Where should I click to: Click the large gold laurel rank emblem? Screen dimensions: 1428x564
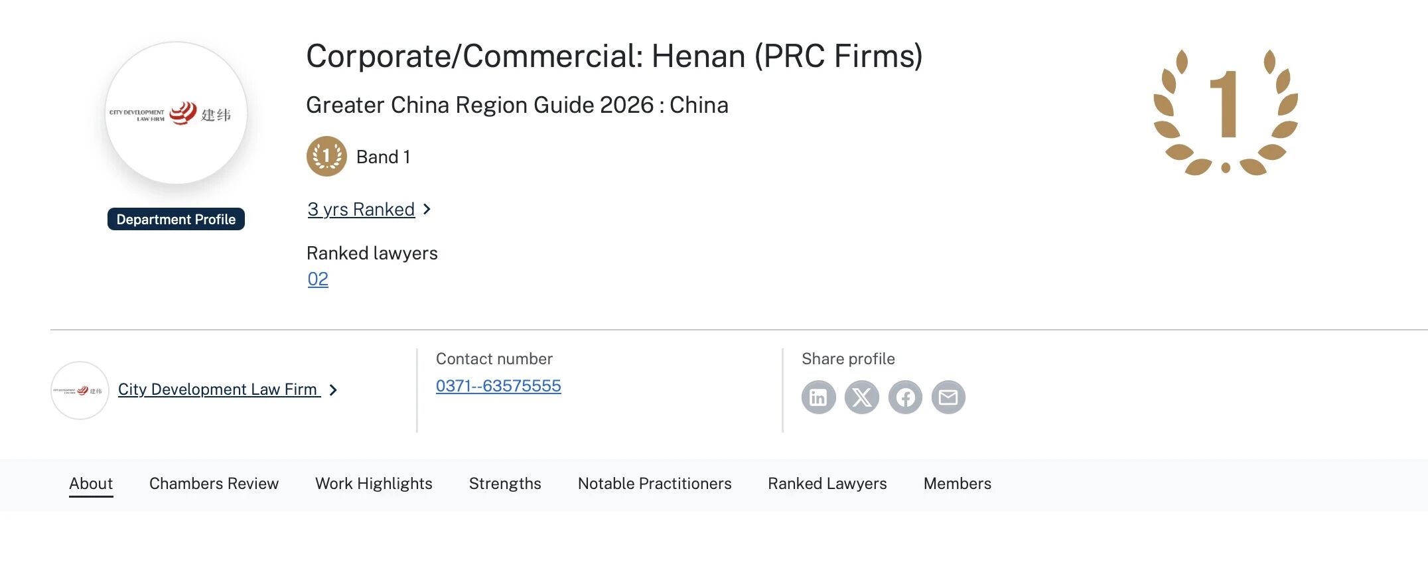1226,111
